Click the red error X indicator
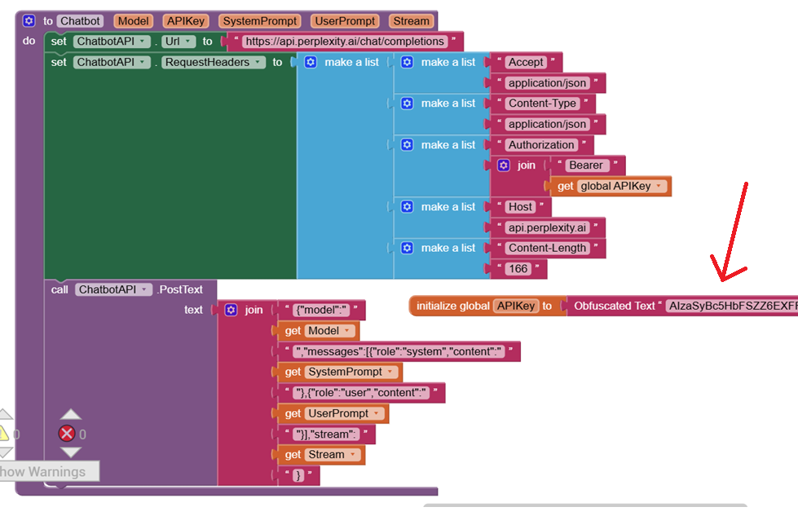Screen dimensions: 798x516 tap(67, 434)
